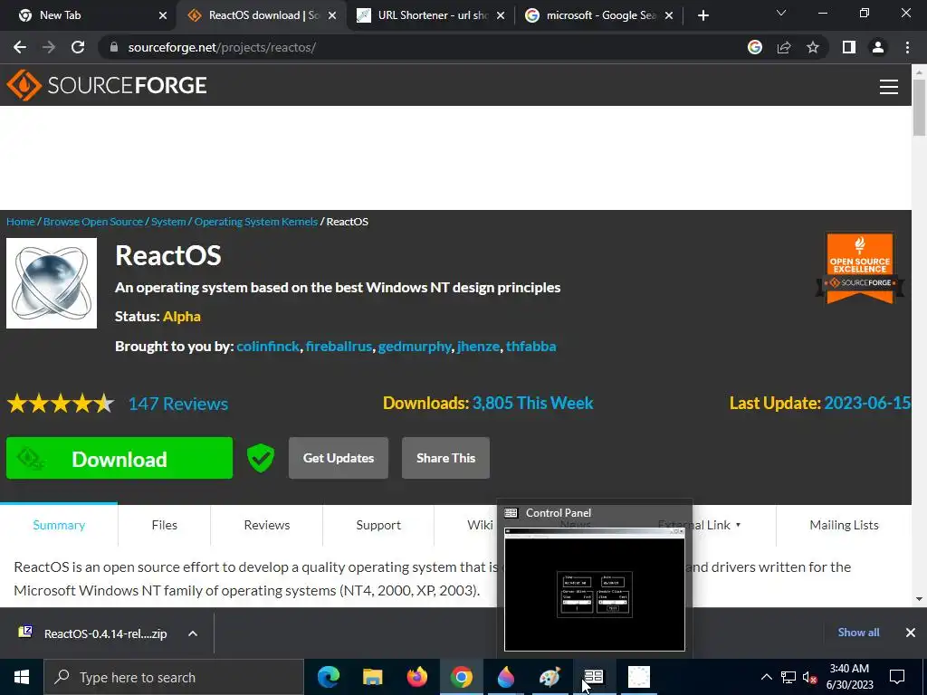Click the ReactOS project logo image
This screenshot has width=927, height=695.
[x=52, y=283]
